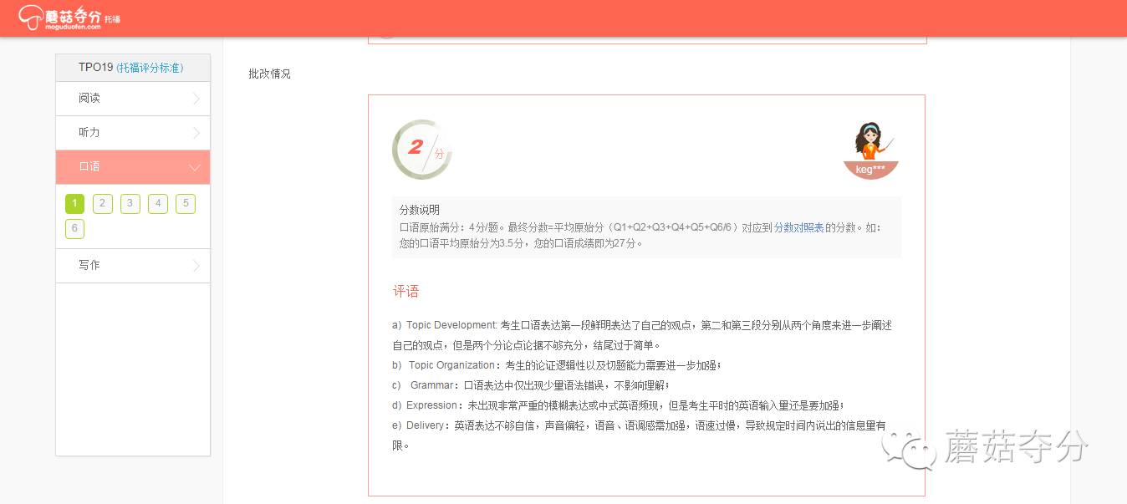Click the 蘑菇夺分 mushroom logo icon

coord(32,17)
